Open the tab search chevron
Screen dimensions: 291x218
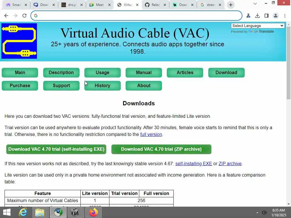point(255,3)
